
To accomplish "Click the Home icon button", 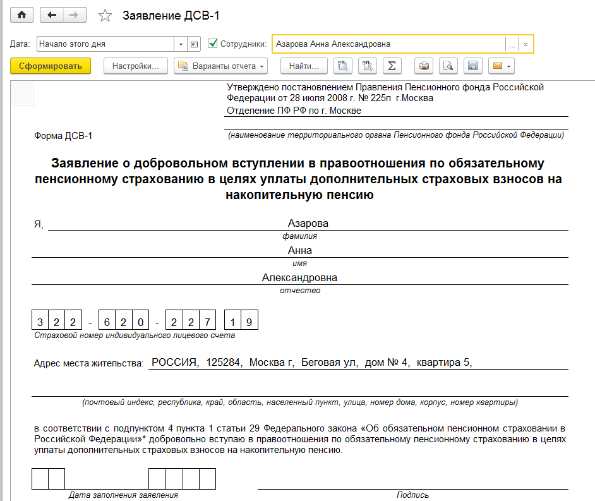I will tap(21, 15).
